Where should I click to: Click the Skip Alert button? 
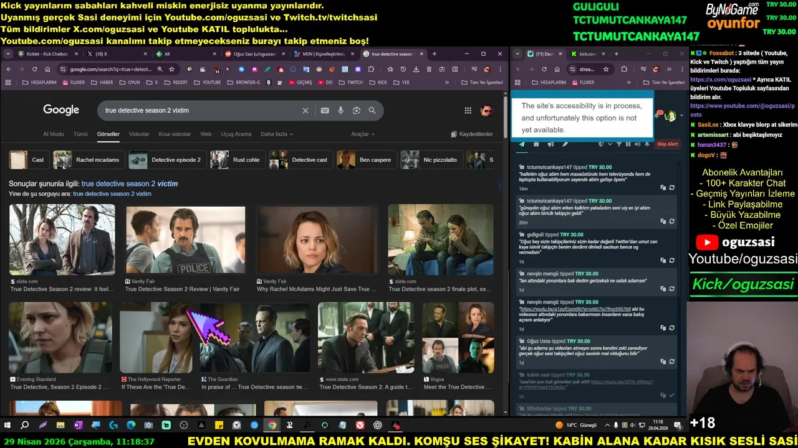(667, 144)
